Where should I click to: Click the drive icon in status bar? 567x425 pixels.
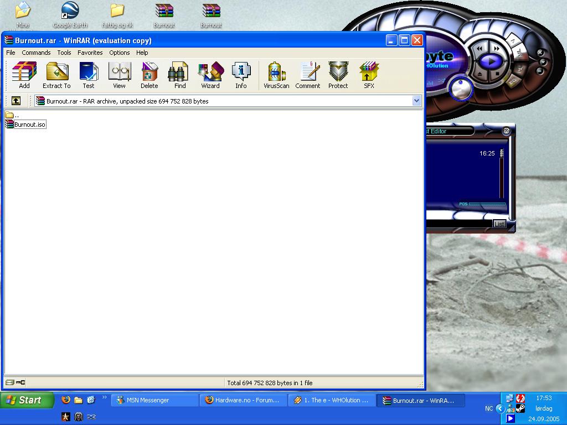click(10, 382)
